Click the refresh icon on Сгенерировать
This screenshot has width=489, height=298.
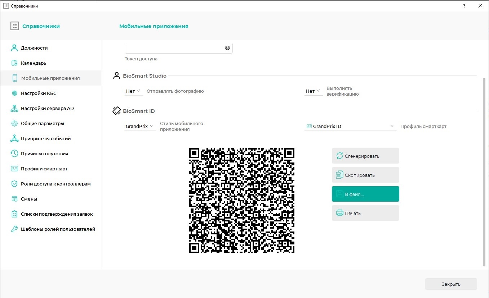coord(339,156)
